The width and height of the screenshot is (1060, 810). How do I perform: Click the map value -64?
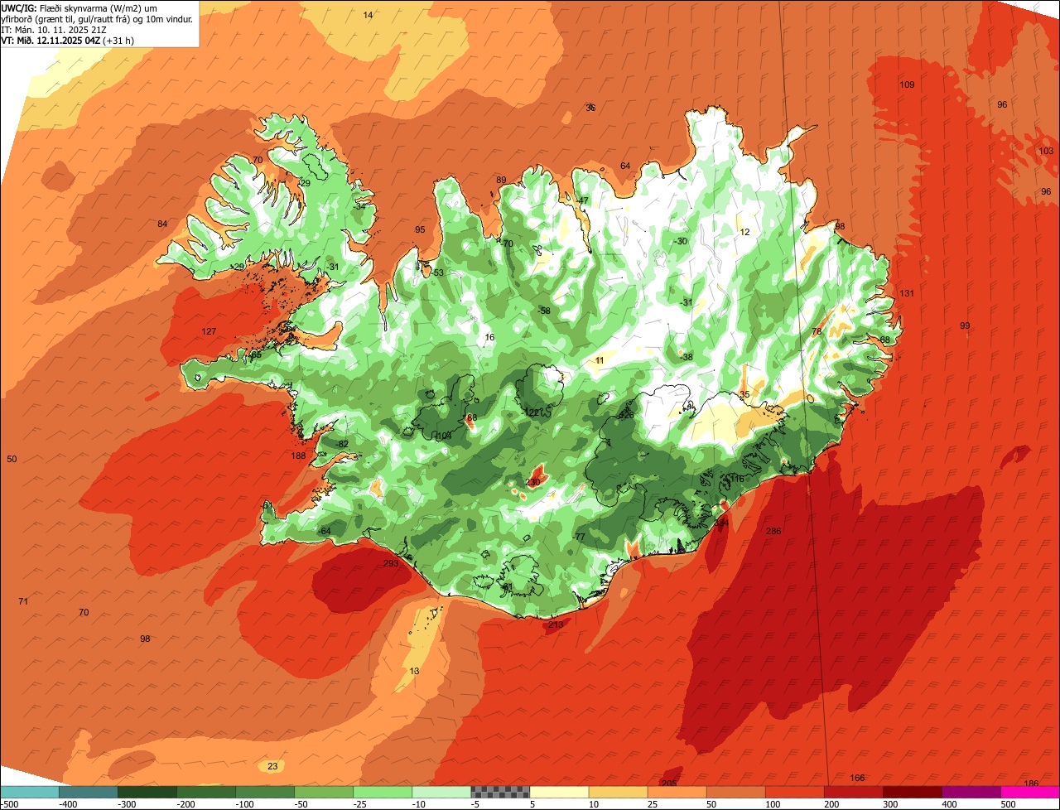[x=324, y=531]
